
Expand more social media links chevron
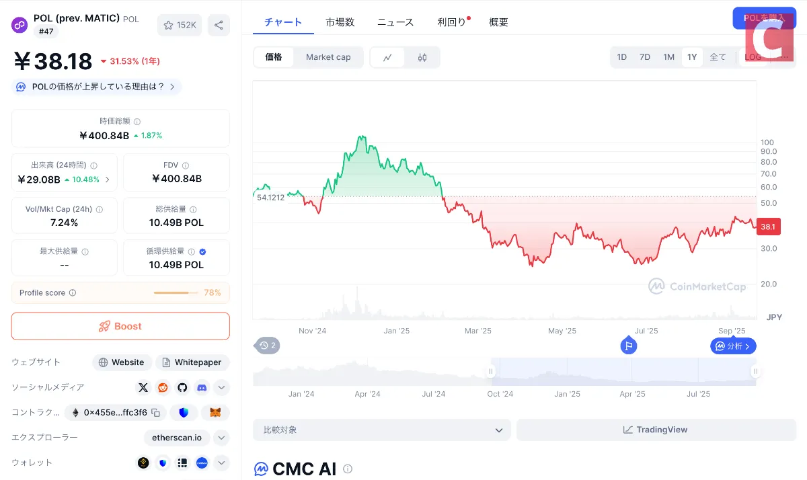click(222, 387)
